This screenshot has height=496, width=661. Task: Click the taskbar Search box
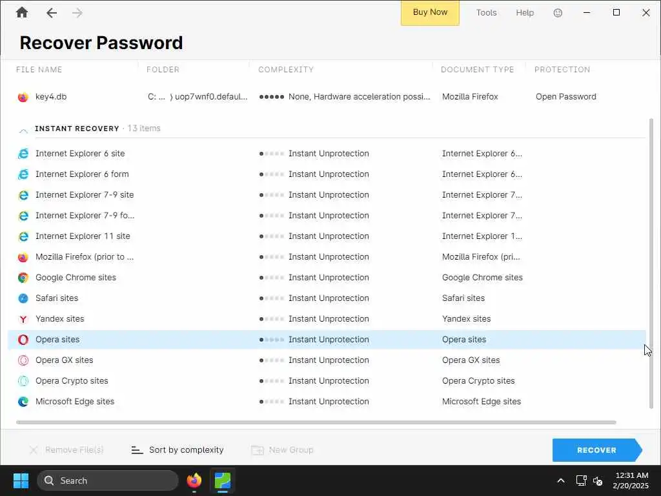click(x=108, y=480)
